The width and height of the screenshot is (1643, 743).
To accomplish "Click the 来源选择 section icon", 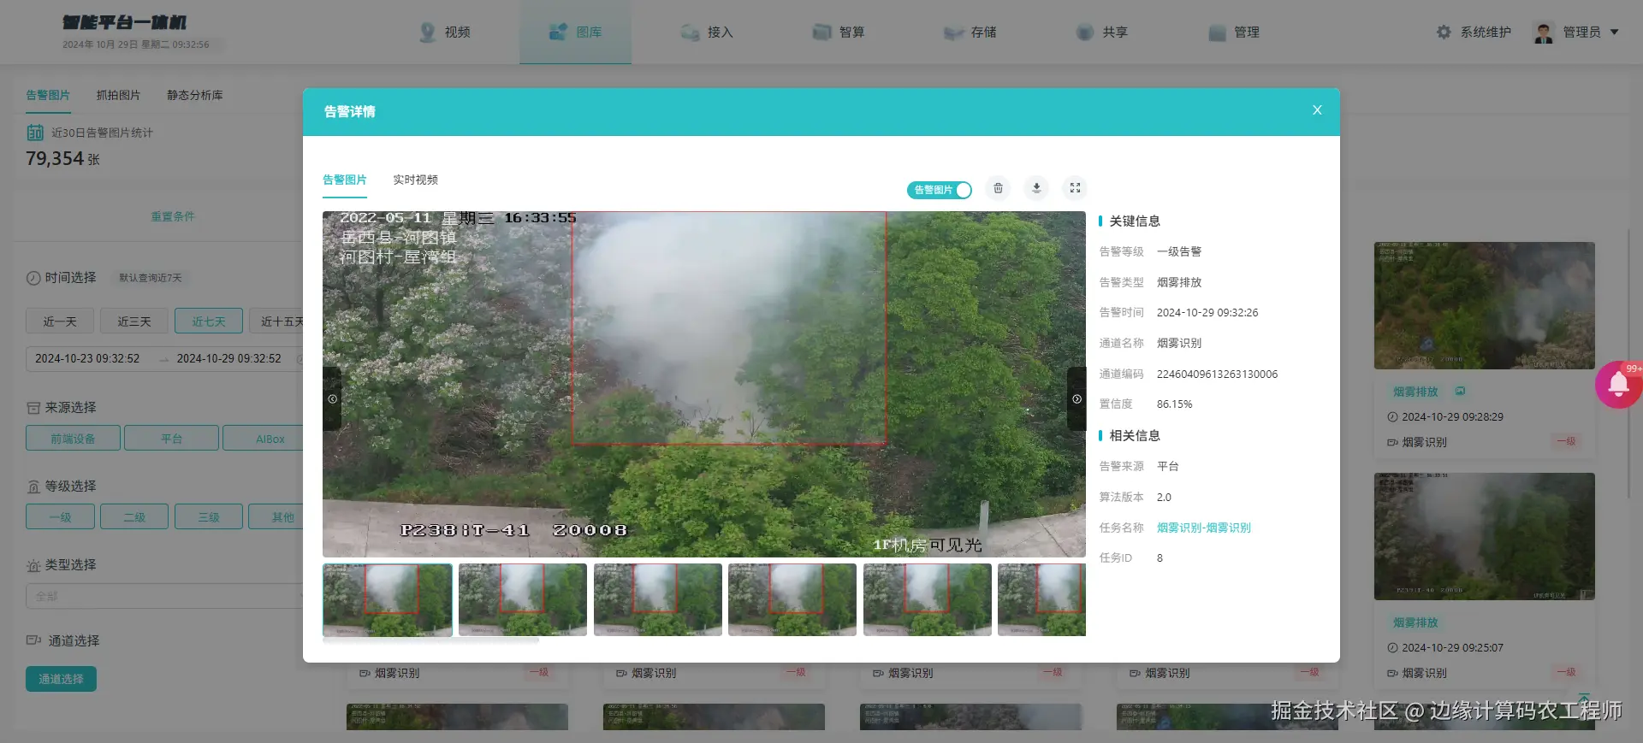I will point(33,408).
